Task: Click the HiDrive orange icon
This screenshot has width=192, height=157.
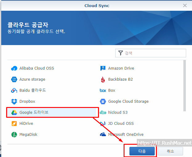Action: (x=14, y=124)
